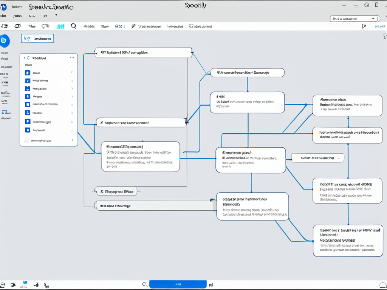
Task: Click the pen tool icon in the toolbar
Action: [x=133, y=26]
